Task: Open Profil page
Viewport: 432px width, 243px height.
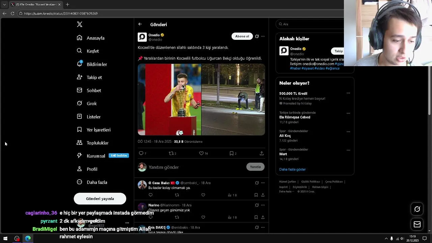Action: point(87,169)
